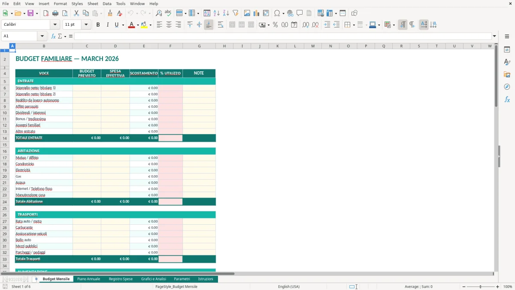This screenshot has height=290, width=515.
Task: Open the Styles sidebar panel
Action: [x=507, y=62]
